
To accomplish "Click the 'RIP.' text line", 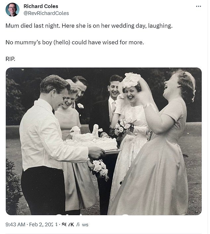I will pos(10,59).
